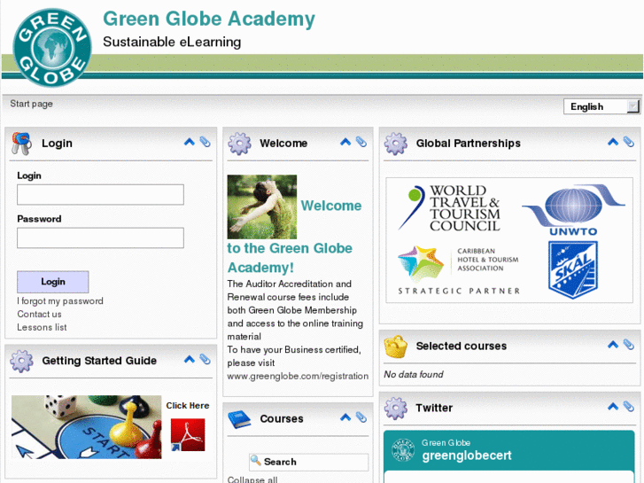Open I forgot my password link

(x=60, y=301)
